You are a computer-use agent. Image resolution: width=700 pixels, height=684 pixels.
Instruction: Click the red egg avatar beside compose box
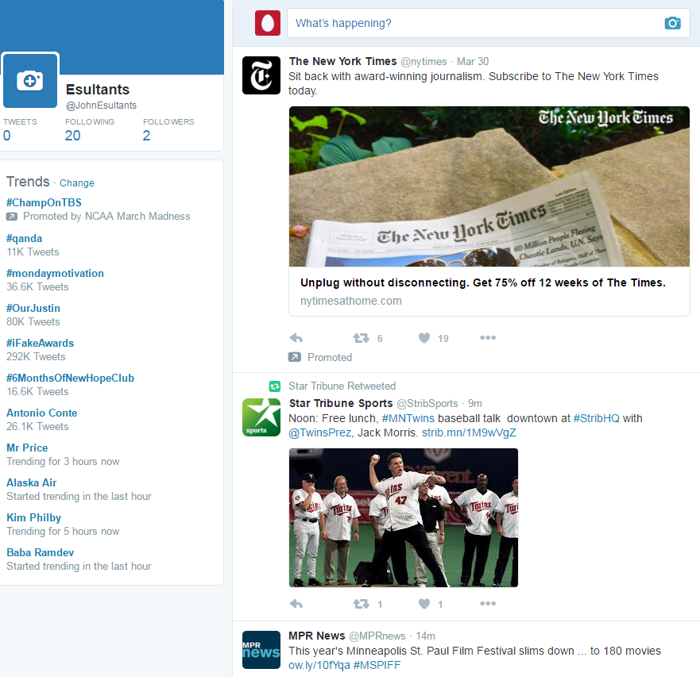(x=268, y=23)
